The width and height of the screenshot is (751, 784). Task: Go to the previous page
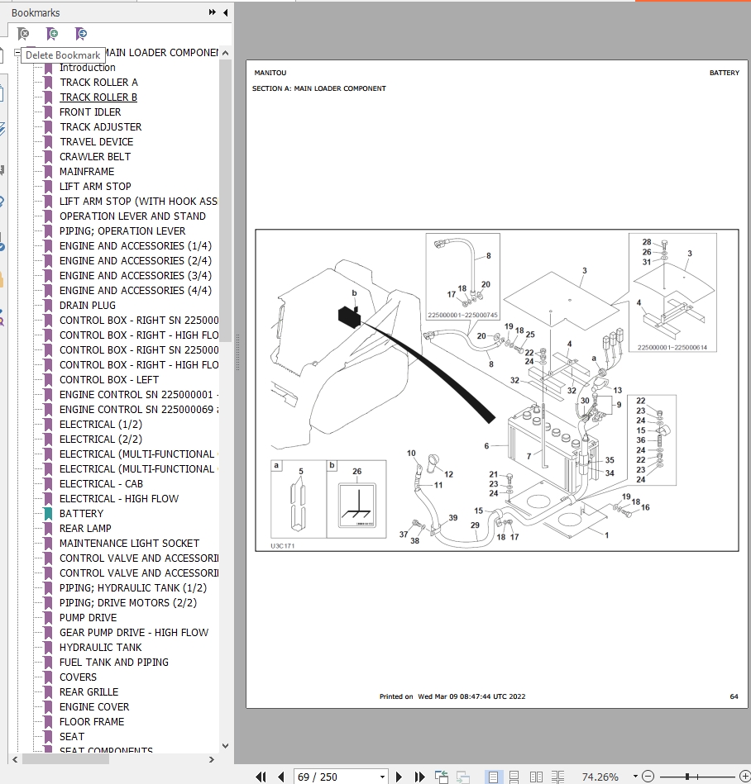click(x=280, y=777)
